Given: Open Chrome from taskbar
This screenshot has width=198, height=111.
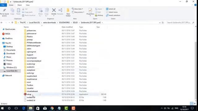Looking at the screenshot, I should pyautogui.click(x=52, y=108).
